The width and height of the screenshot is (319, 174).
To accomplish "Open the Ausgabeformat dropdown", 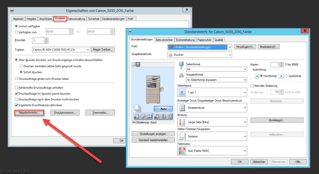I will [216, 80].
